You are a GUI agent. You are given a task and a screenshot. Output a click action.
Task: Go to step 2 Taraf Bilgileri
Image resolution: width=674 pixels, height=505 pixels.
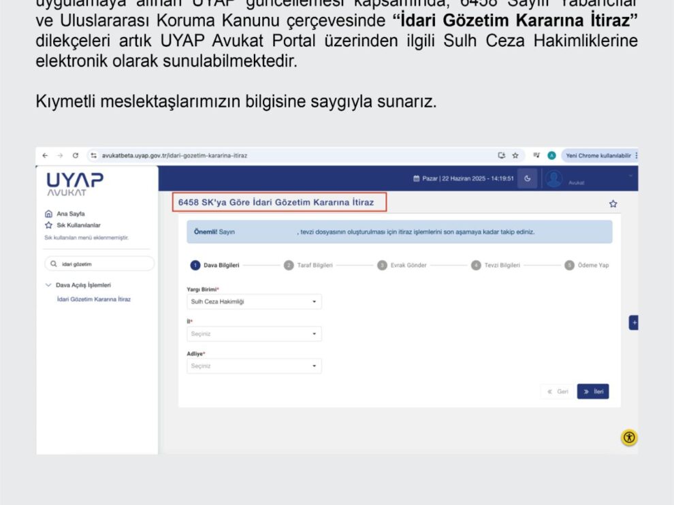click(x=308, y=265)
